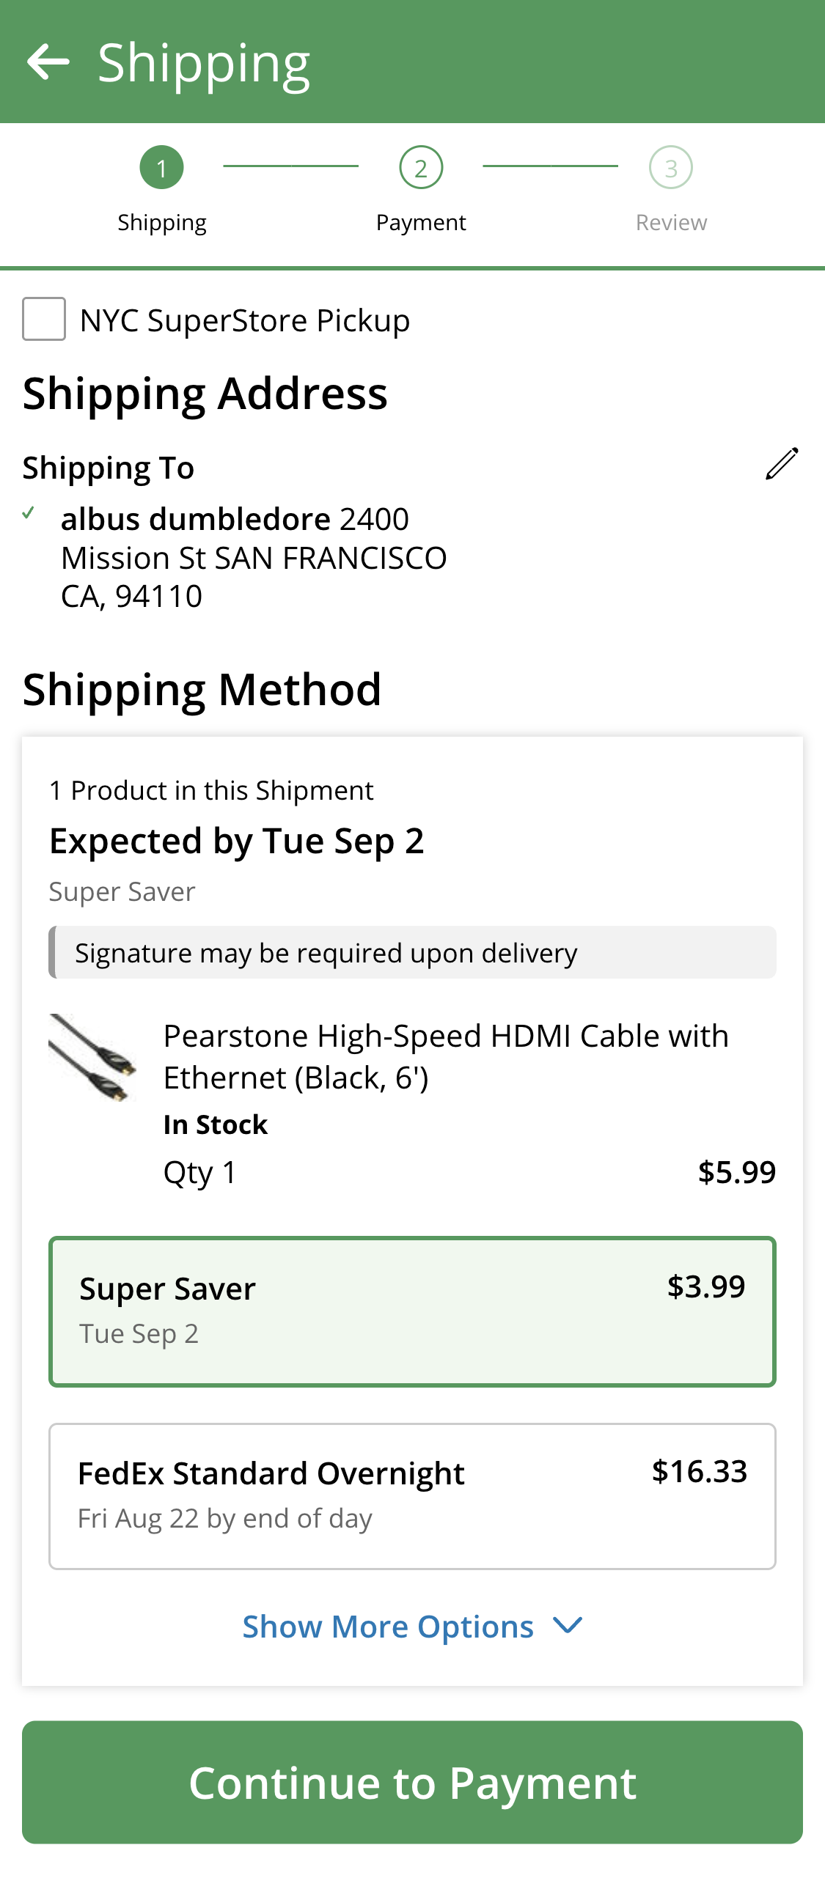Switch to the Payment step
Viewport: 825px width, 1878px height.
(x=421, y=191)
